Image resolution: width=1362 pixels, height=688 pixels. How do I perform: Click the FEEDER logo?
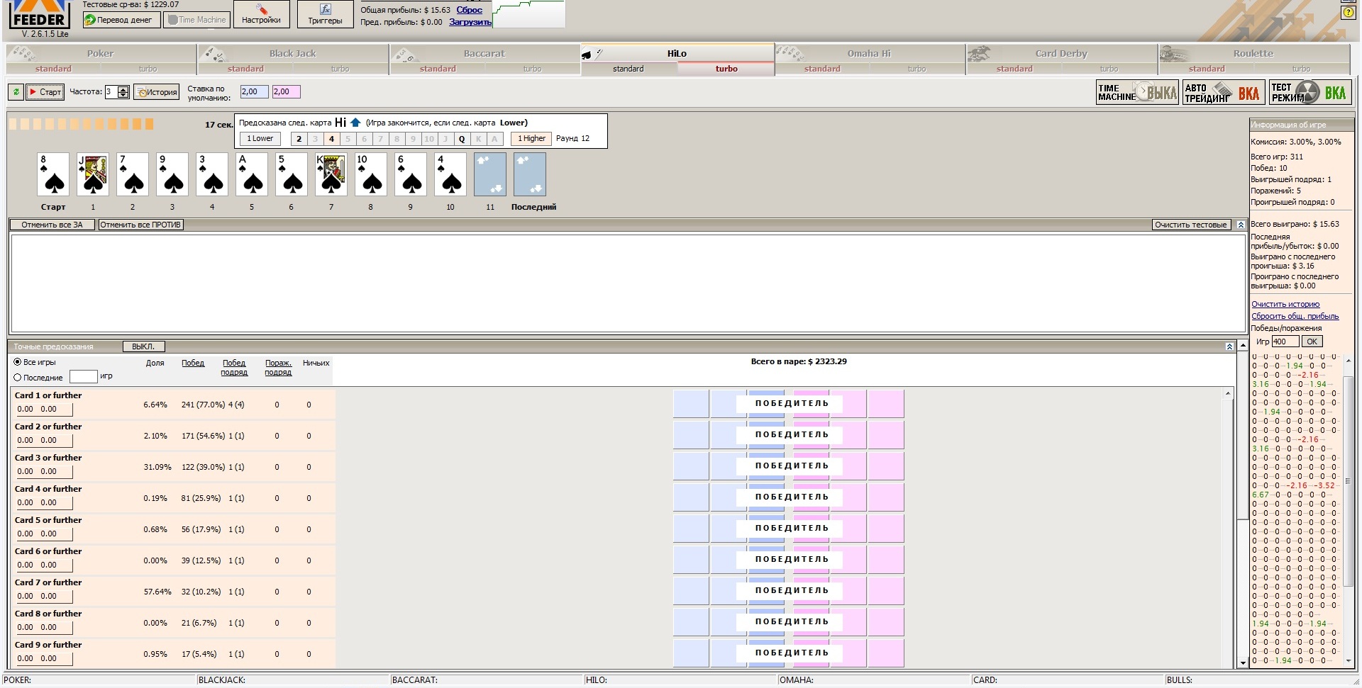coord(38,16)
